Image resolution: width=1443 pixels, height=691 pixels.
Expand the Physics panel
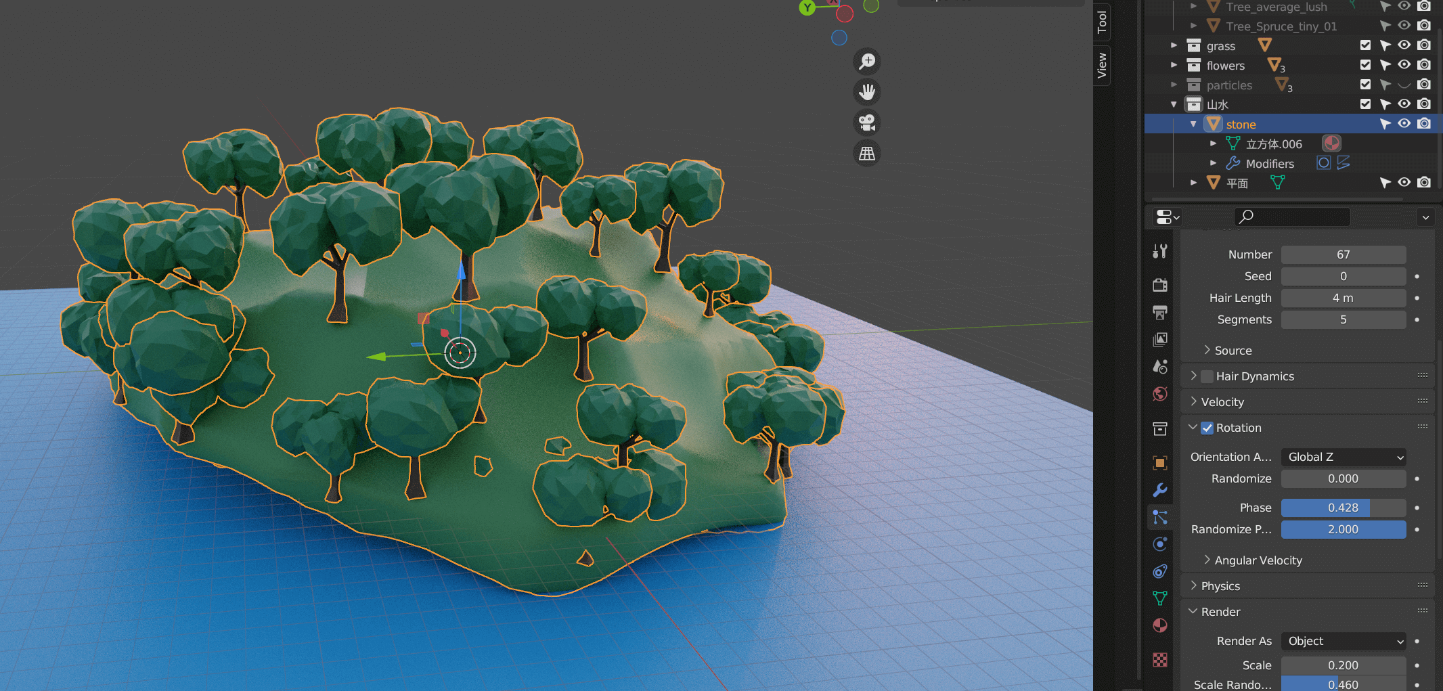(1194, 585)
